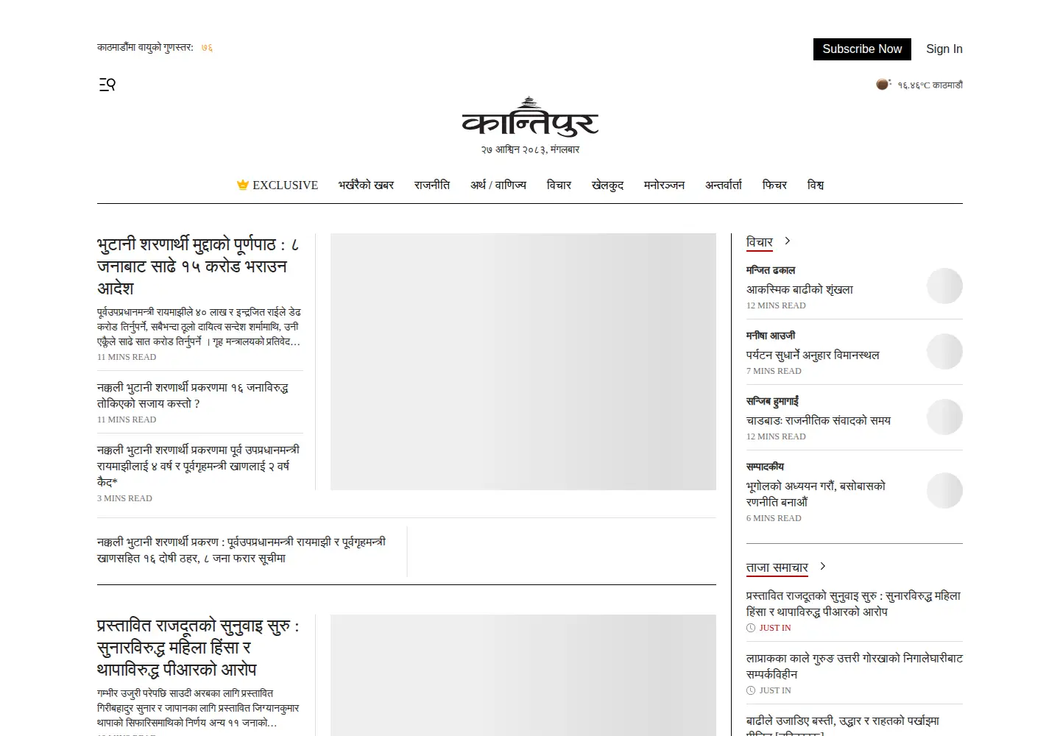Open article १६ दोषी ठहर, ८ जना फरार सूचीमा
This screenshot has width=1060, height=736.
[241, 550]
